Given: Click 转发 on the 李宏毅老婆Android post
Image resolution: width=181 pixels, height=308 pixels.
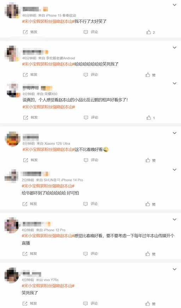Looking at the screenshot, I should pos(30,75).
